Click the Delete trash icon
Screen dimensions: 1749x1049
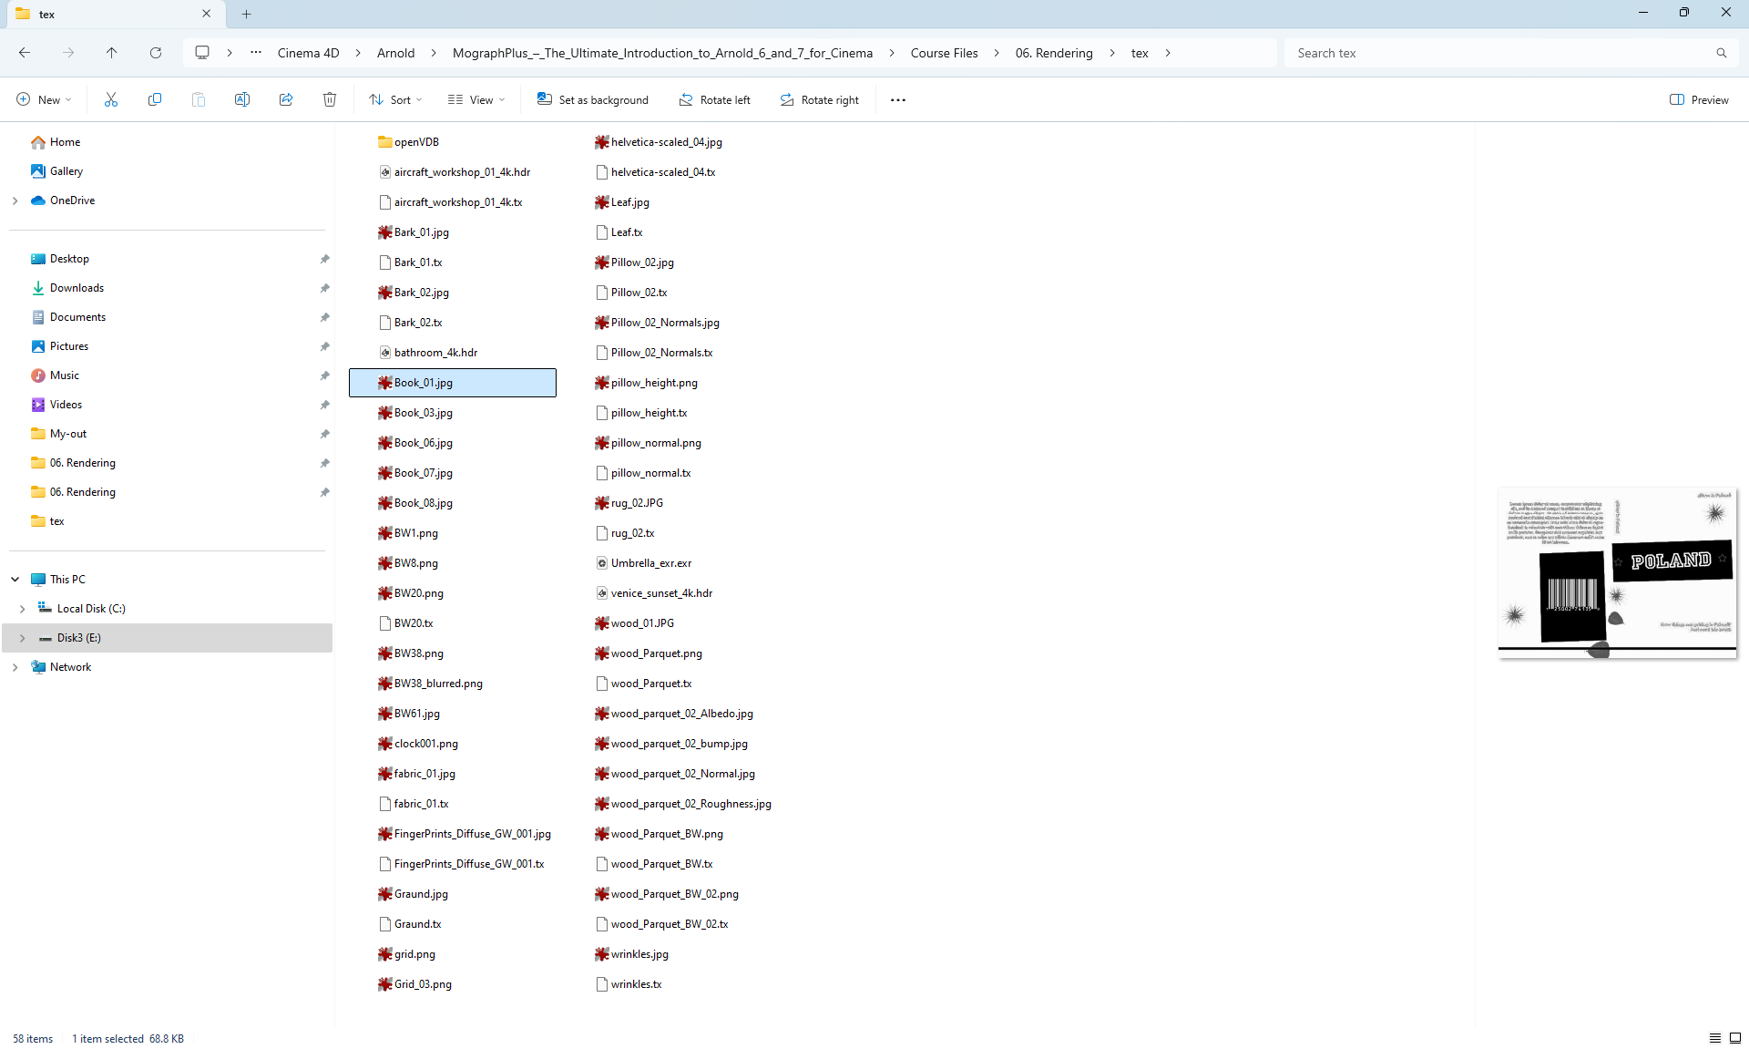330,99
